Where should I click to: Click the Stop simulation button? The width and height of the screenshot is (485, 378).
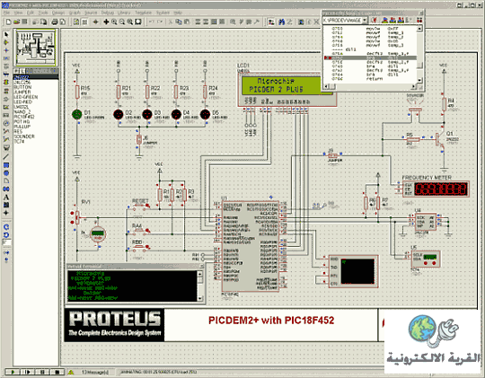click(x=57, y=372)
